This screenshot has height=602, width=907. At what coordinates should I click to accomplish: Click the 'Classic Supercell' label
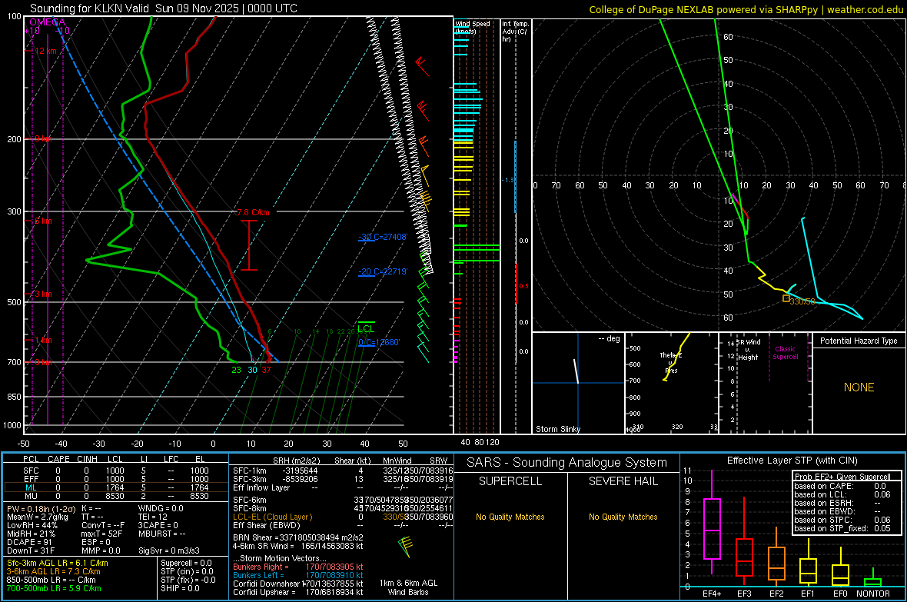pyautogui.click(x=785, y=353)
